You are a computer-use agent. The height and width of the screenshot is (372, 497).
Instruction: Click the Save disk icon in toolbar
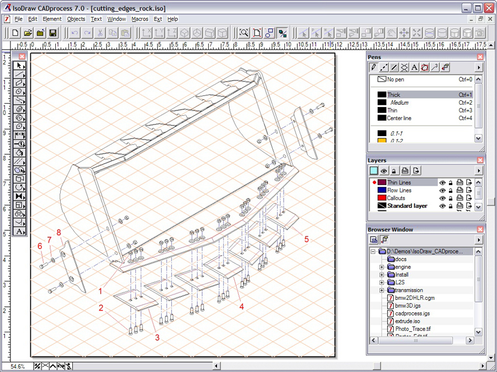click(x=53, y=33)
